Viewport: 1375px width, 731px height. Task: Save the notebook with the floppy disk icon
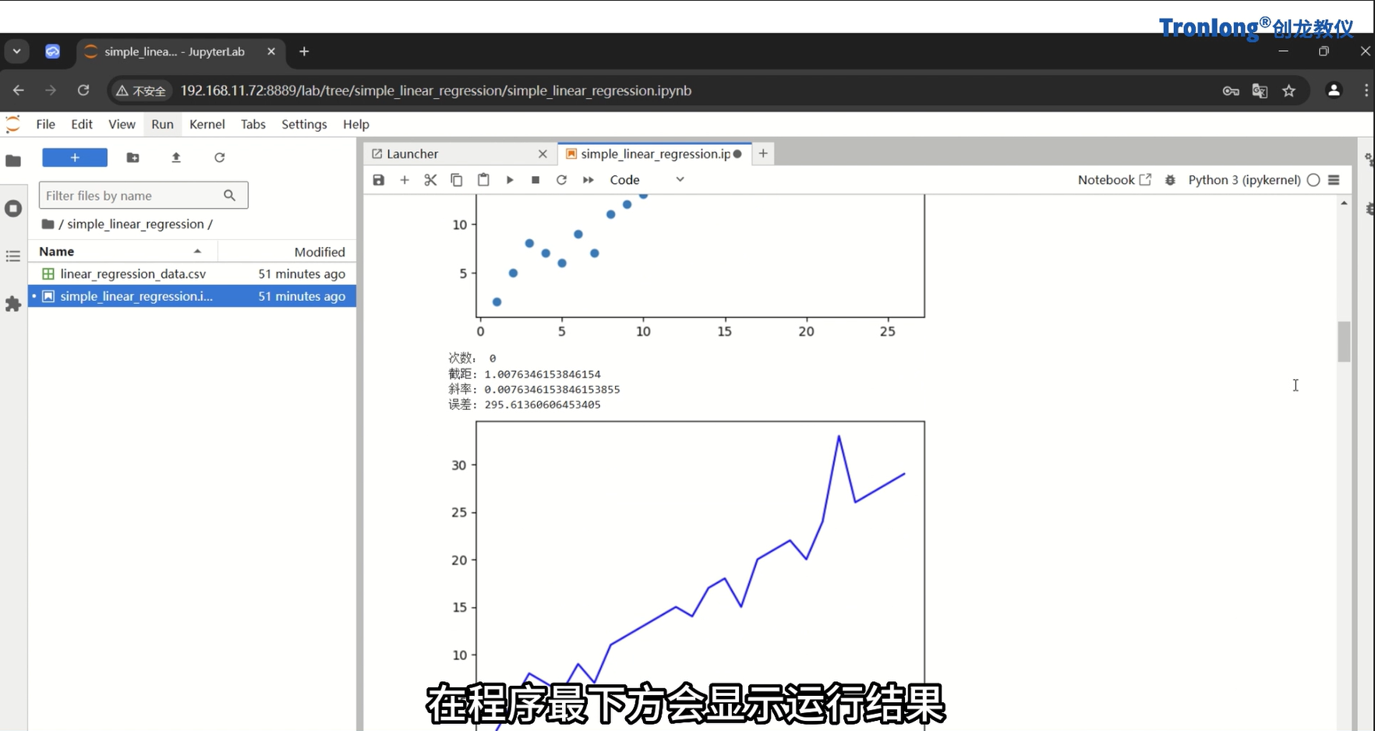tap(379, 180)
